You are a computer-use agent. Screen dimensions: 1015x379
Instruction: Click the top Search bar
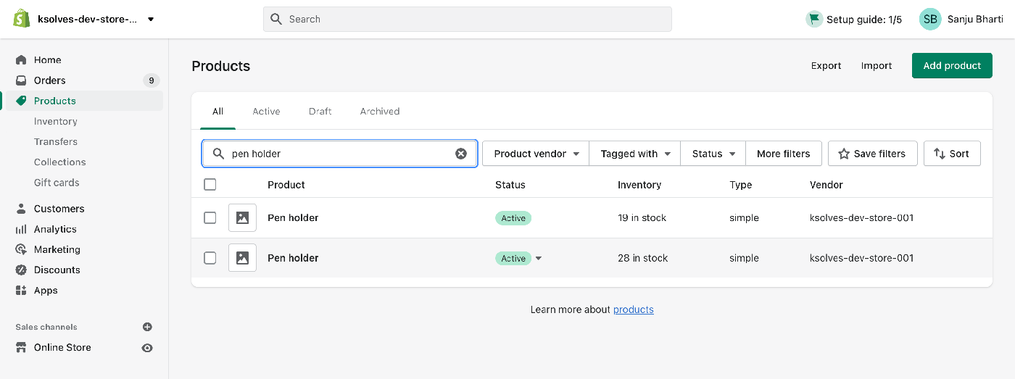pyautogui.click(x=468, y=20)
